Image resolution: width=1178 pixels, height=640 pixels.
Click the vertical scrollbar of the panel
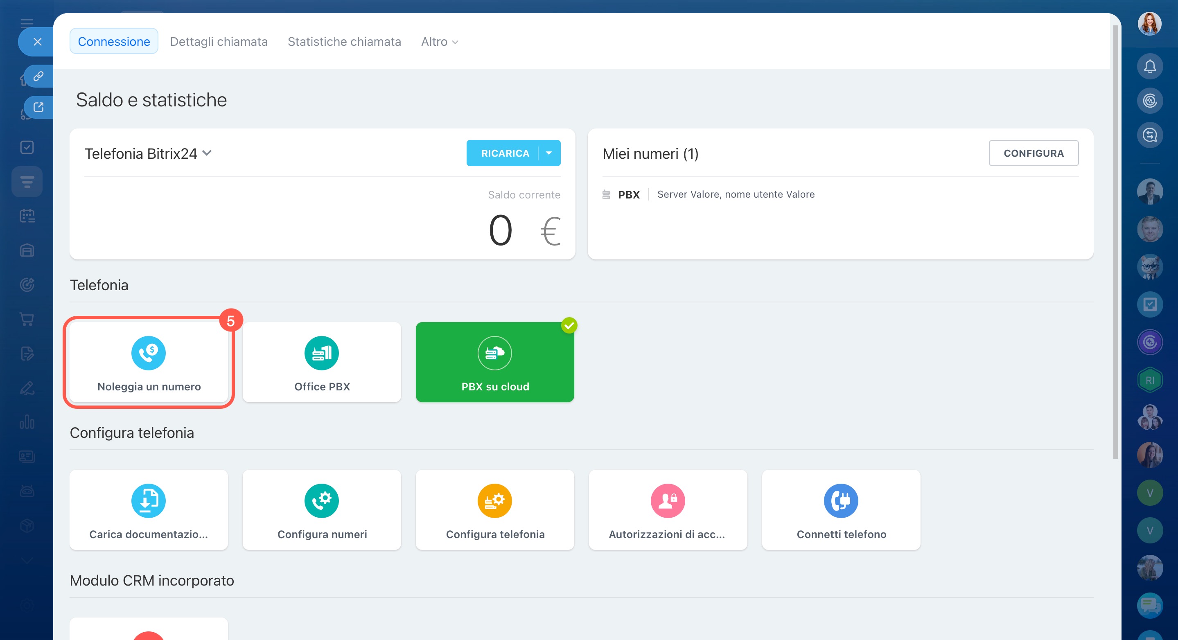coord(1115,242)
